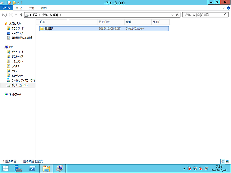This screenshot has width=231, height=173.
Task: Open the ファイル ribbon tab
Action: 6,8
